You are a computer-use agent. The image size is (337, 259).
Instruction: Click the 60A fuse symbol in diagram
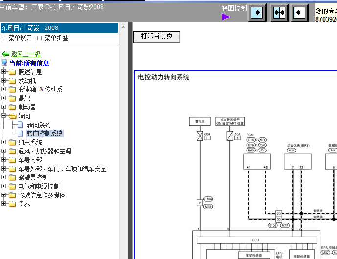200,136
